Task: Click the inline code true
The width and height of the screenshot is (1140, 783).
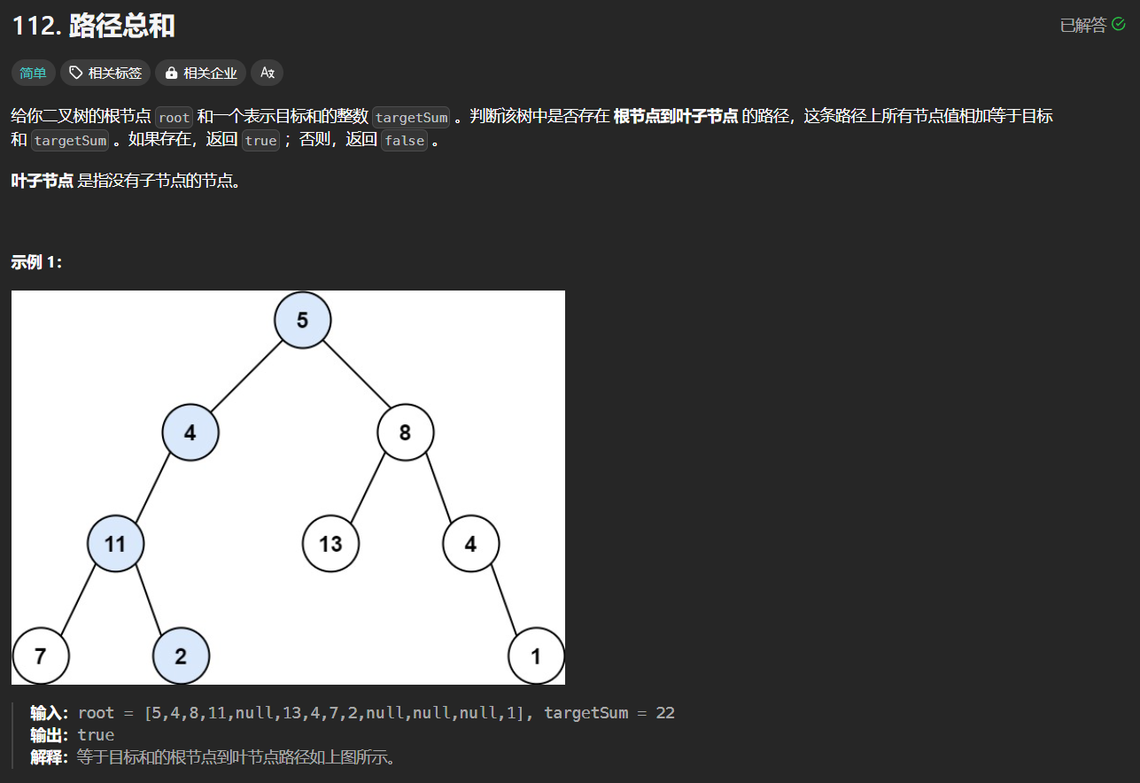Action: pyautogui.click(x=260, y=141)
